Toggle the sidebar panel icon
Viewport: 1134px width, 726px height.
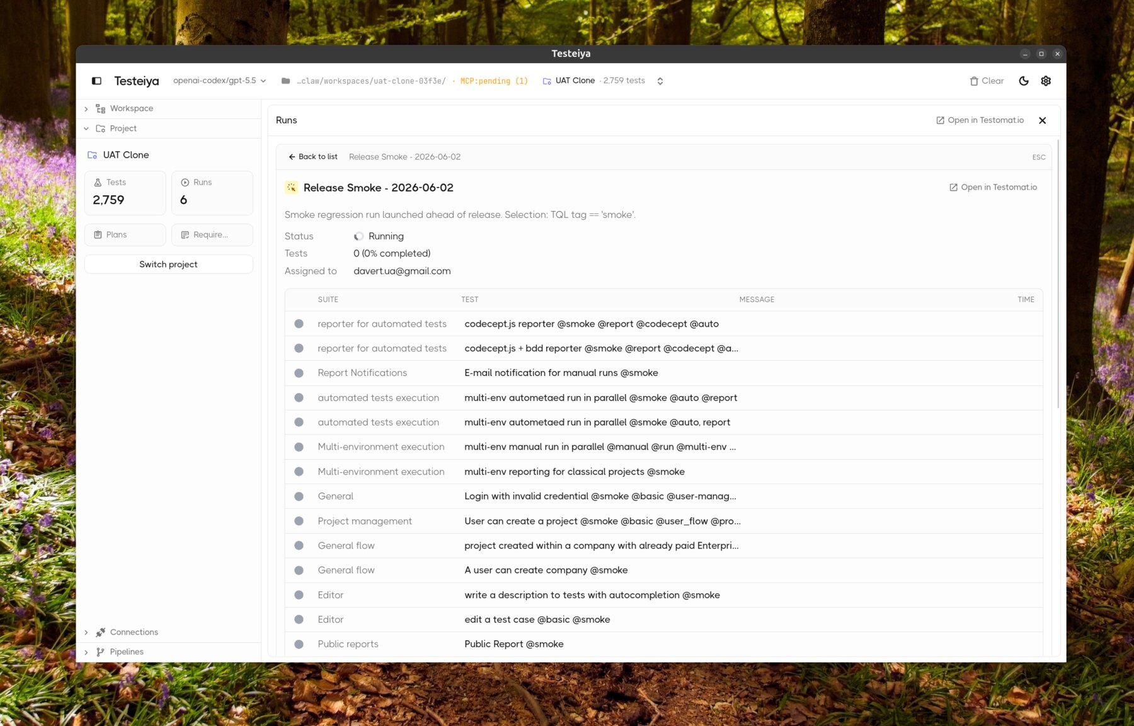click(96, 81)
